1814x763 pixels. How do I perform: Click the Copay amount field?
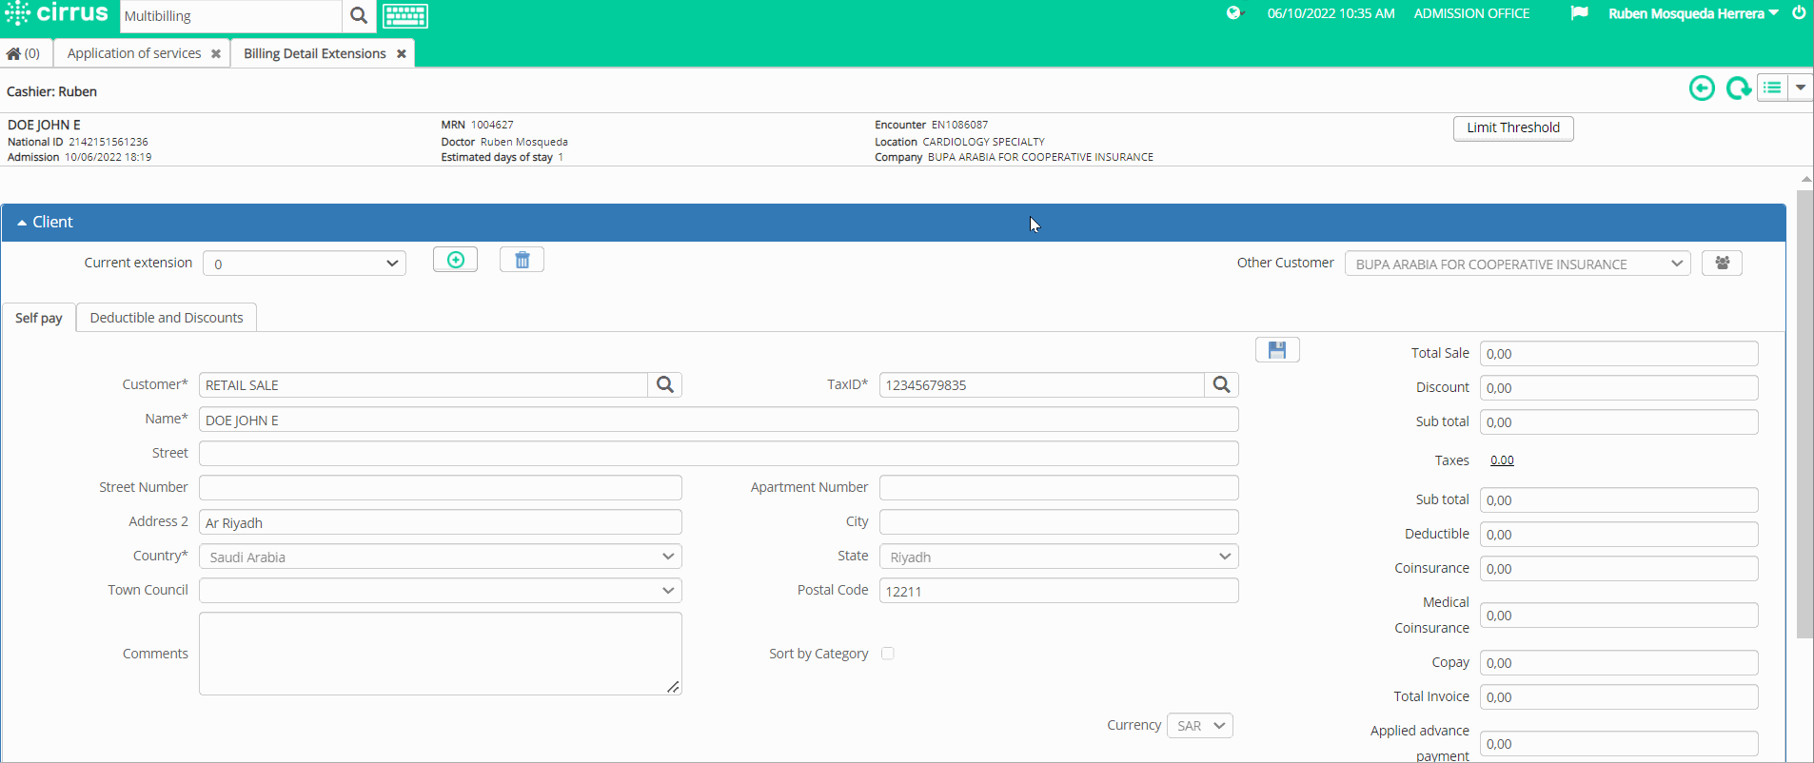coord(1619,662)
